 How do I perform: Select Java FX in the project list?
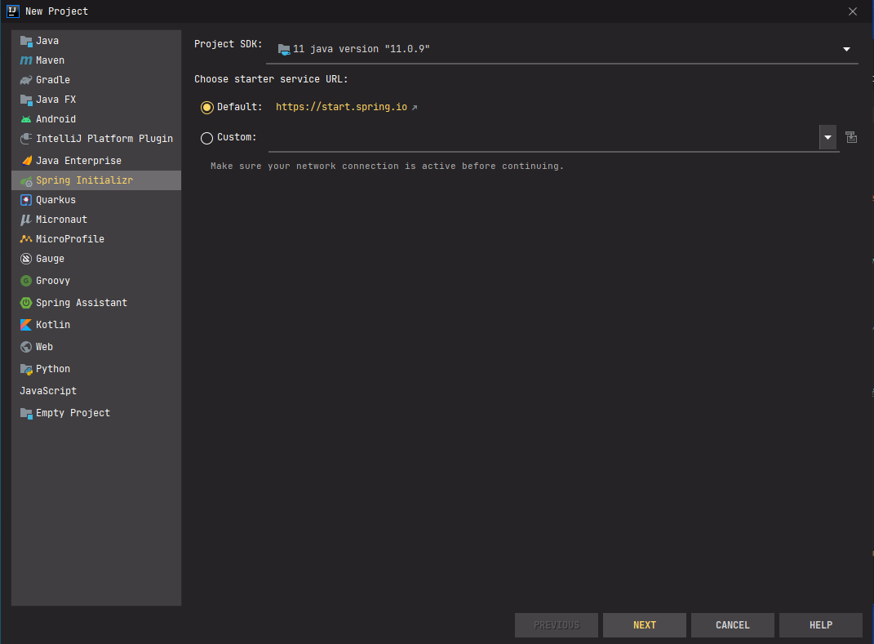[x=96, y=100]
